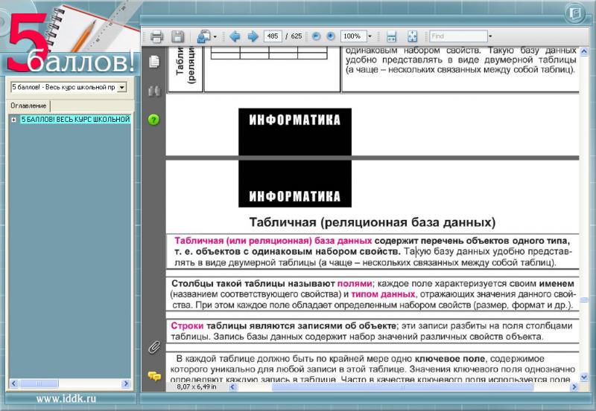Open the Find options dropdown arrow

tap(490, 36)
